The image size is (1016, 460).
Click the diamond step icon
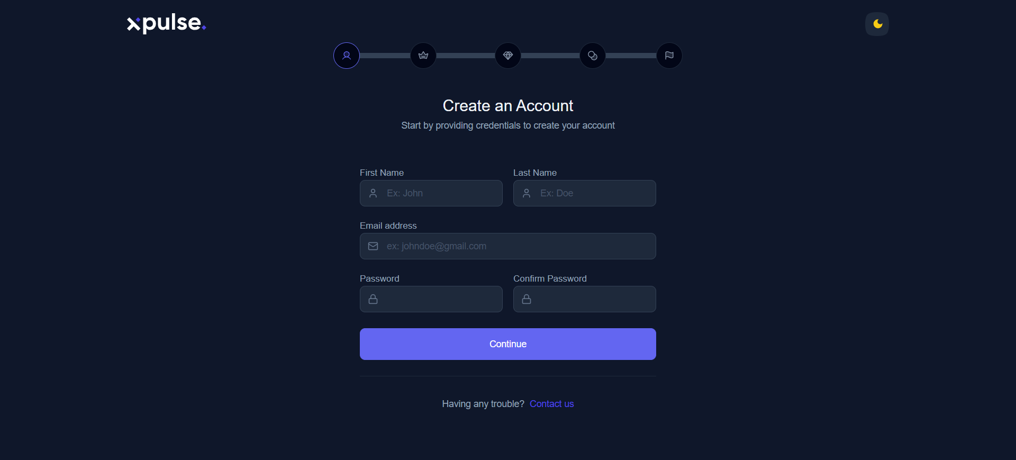(508, 56)
